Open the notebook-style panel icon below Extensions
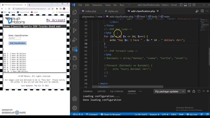The width and height of the screenshot is (210, 118). [x=74, y=58]
